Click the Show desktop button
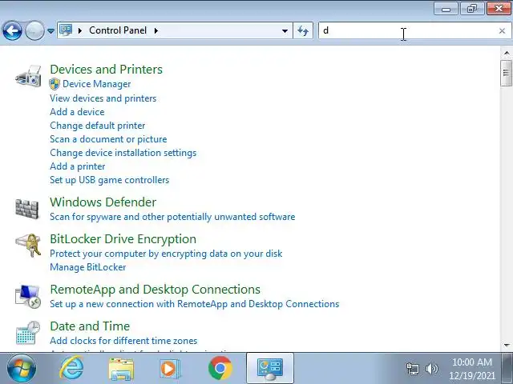Viewport: 513px width, 384px height. [507, 368]
